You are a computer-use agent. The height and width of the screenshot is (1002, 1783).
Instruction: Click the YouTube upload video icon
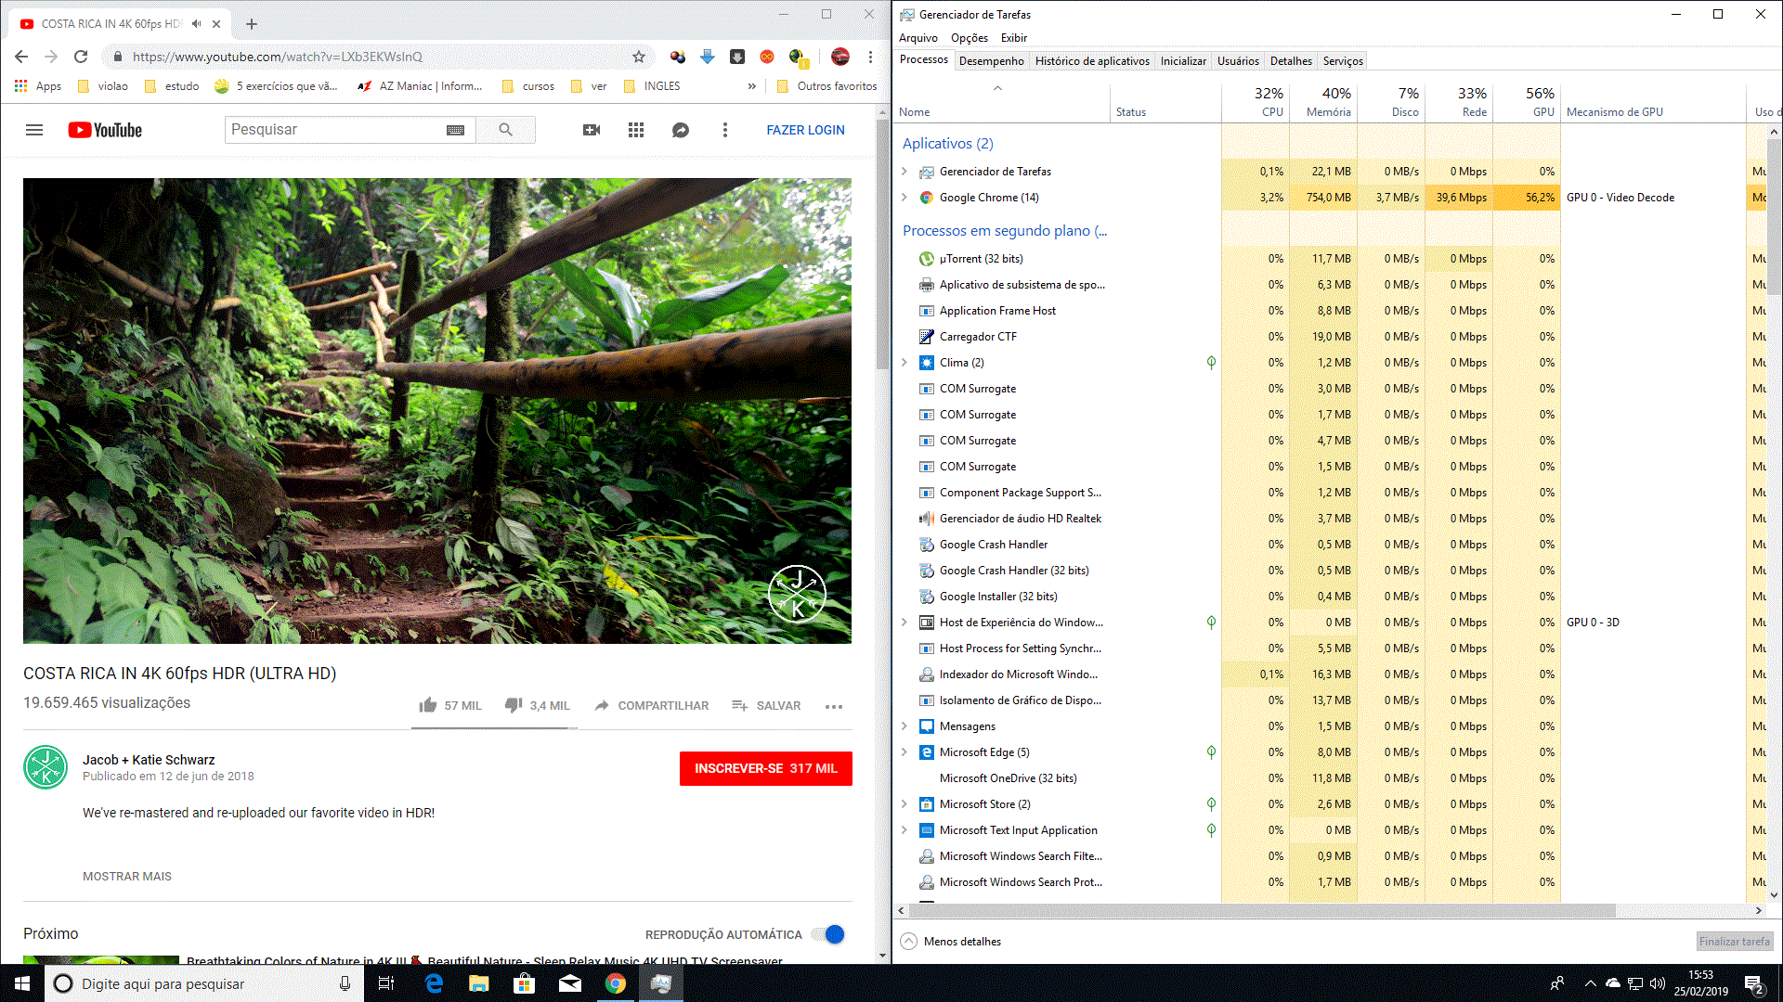coord(591,130)
